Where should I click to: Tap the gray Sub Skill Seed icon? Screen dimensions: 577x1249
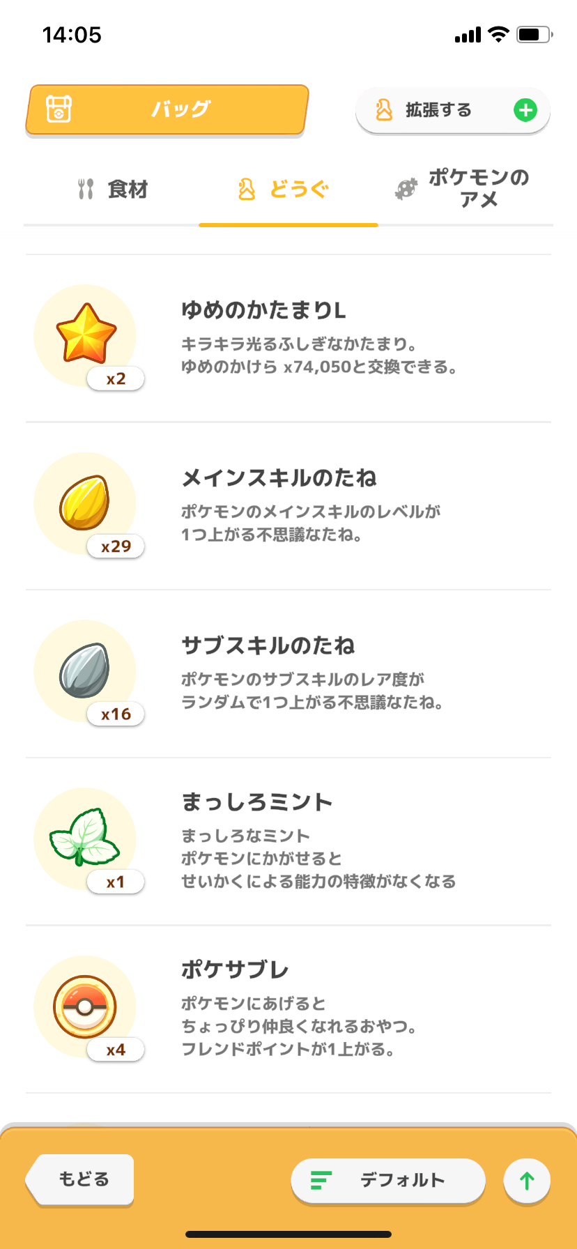pos(84,670)
